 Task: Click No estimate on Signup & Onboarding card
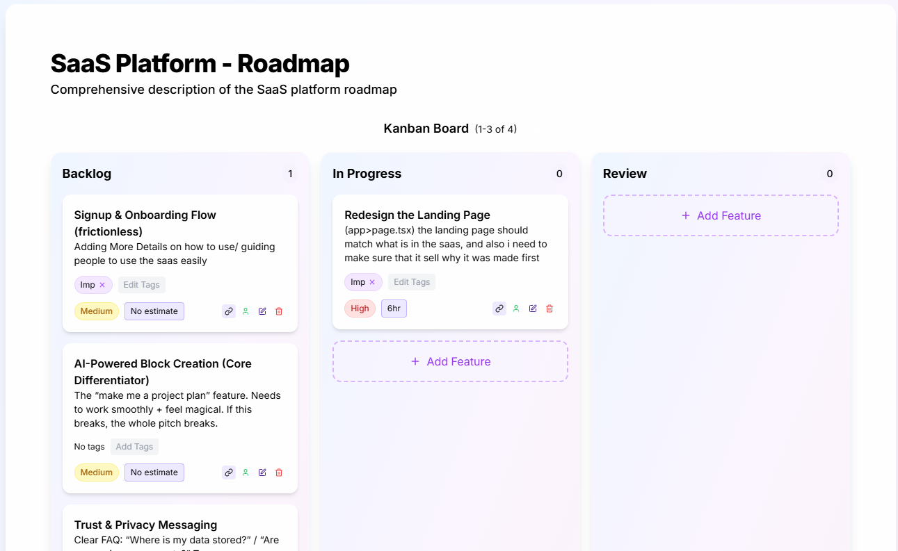click(x=154, y=311)
